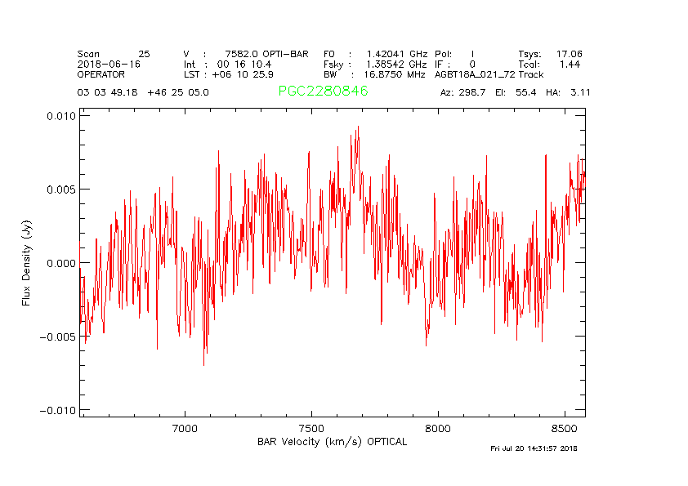Click the green PGC2280846 source title
This screenshot has height=486, width=688.
pyautogui.click(x=323, y=91)
